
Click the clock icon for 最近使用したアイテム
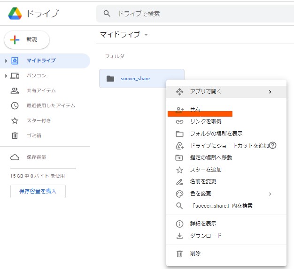pos(15,106)
